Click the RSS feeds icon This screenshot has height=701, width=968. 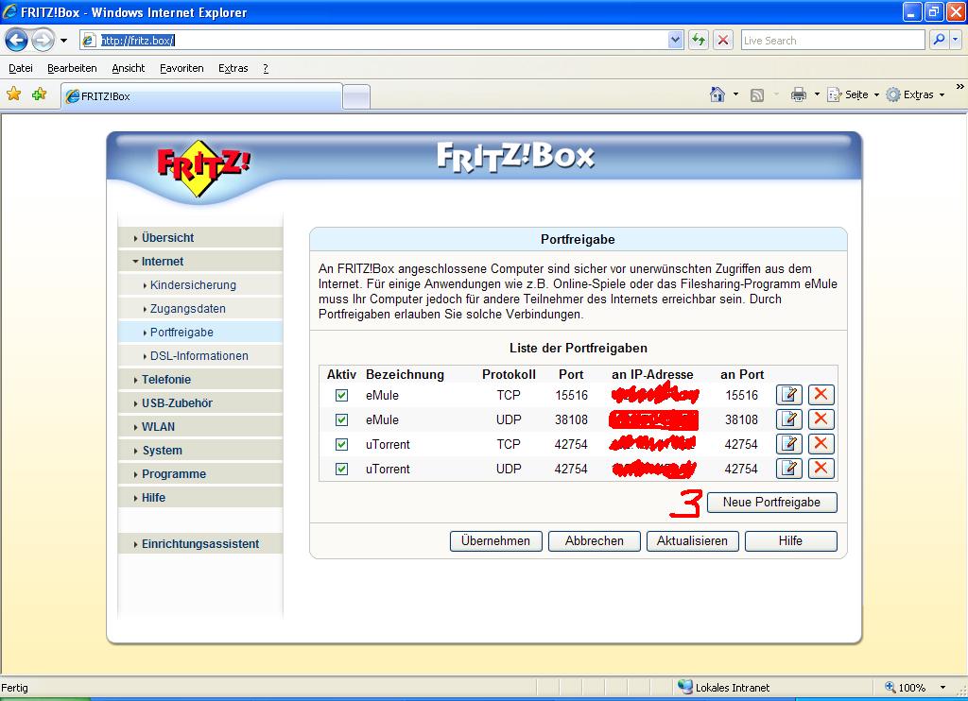(757, 95)
